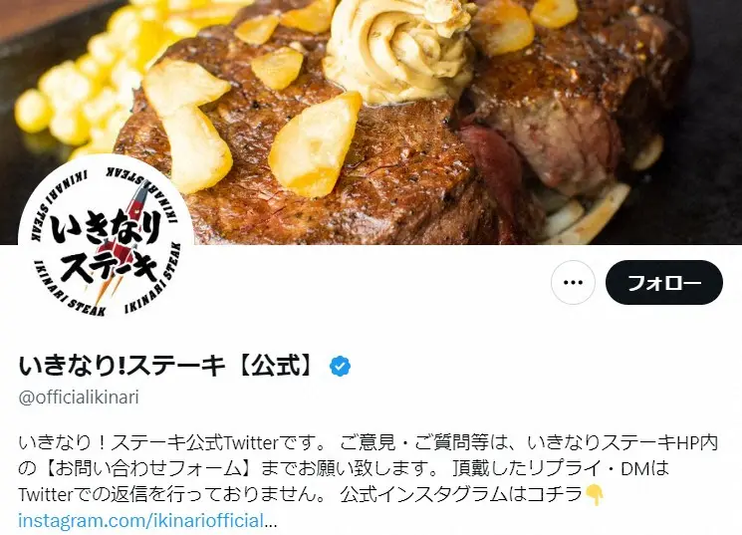Click the butter swirl on header photo
742x535 pixels.
397,50
